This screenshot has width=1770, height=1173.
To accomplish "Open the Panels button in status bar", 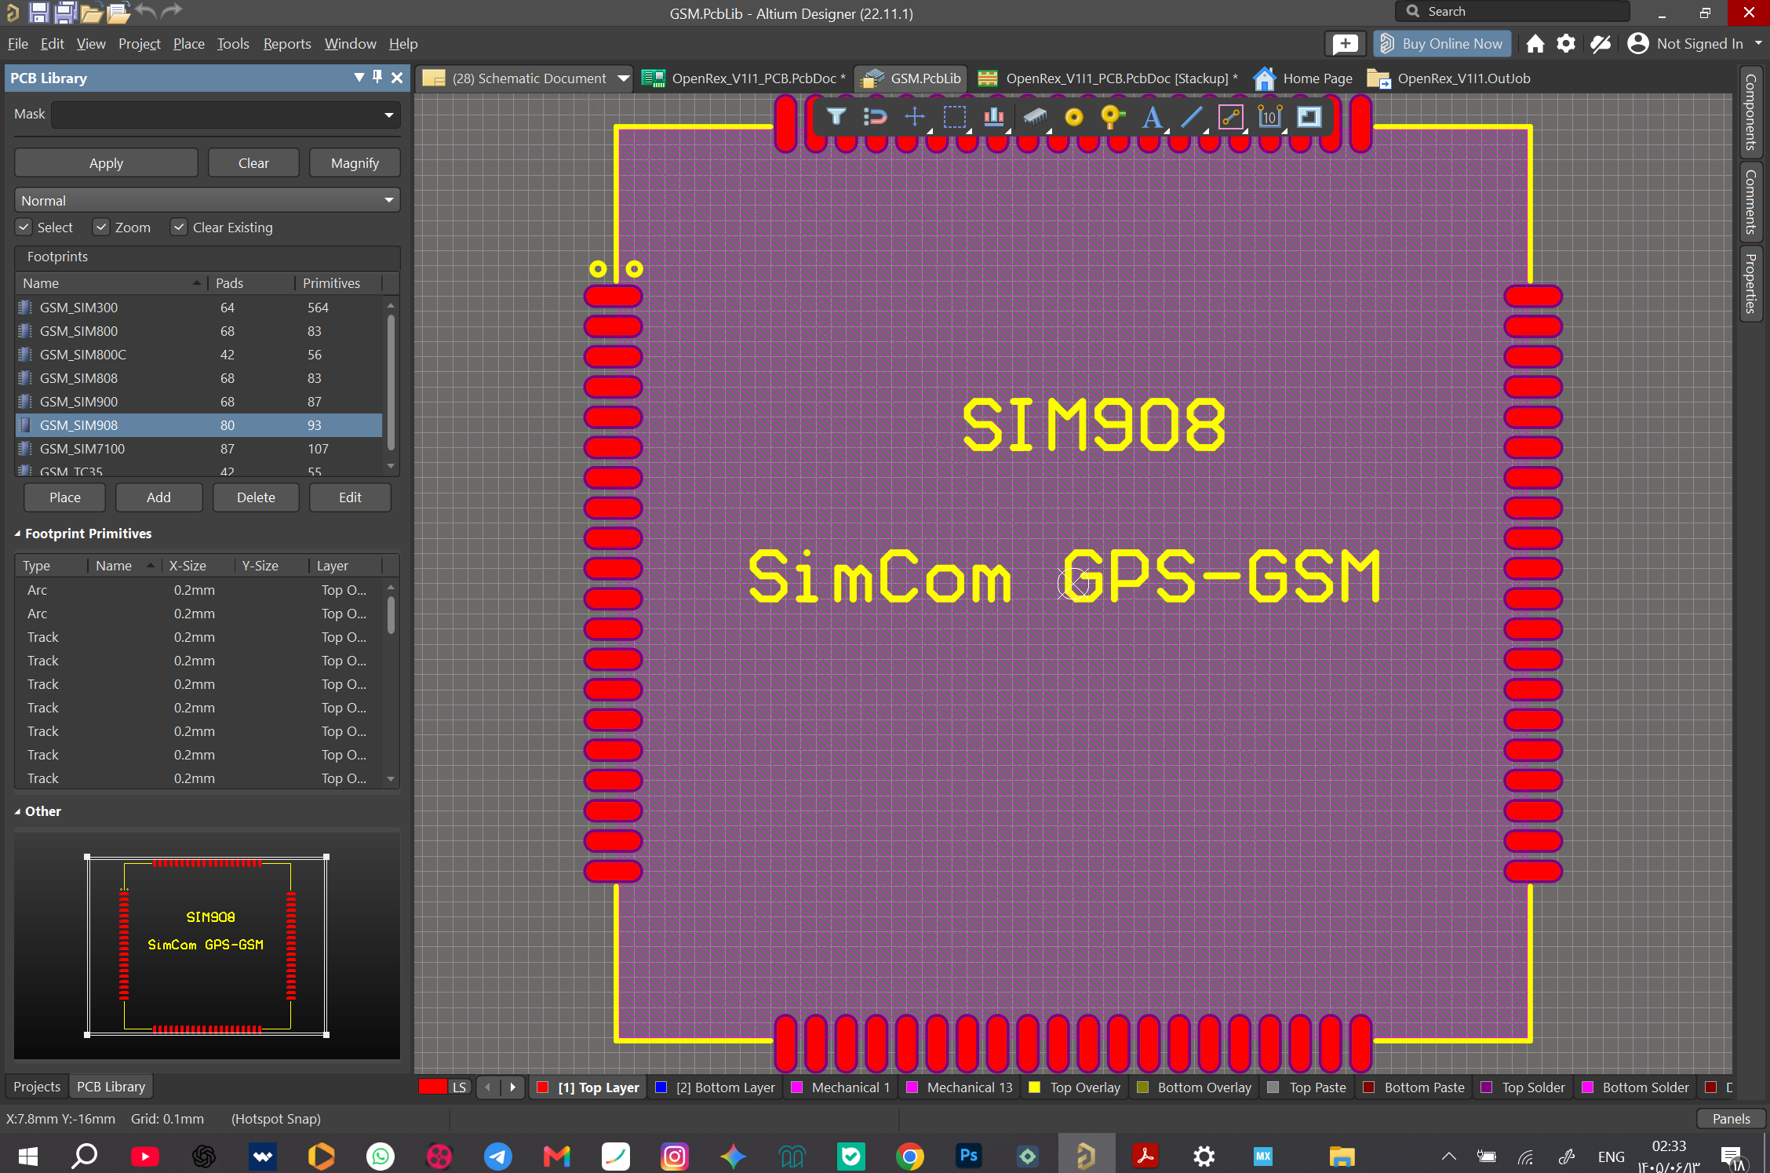I will (1731, 1119).
